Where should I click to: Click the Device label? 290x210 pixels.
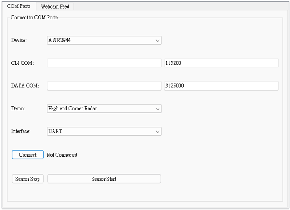[19, 40]
